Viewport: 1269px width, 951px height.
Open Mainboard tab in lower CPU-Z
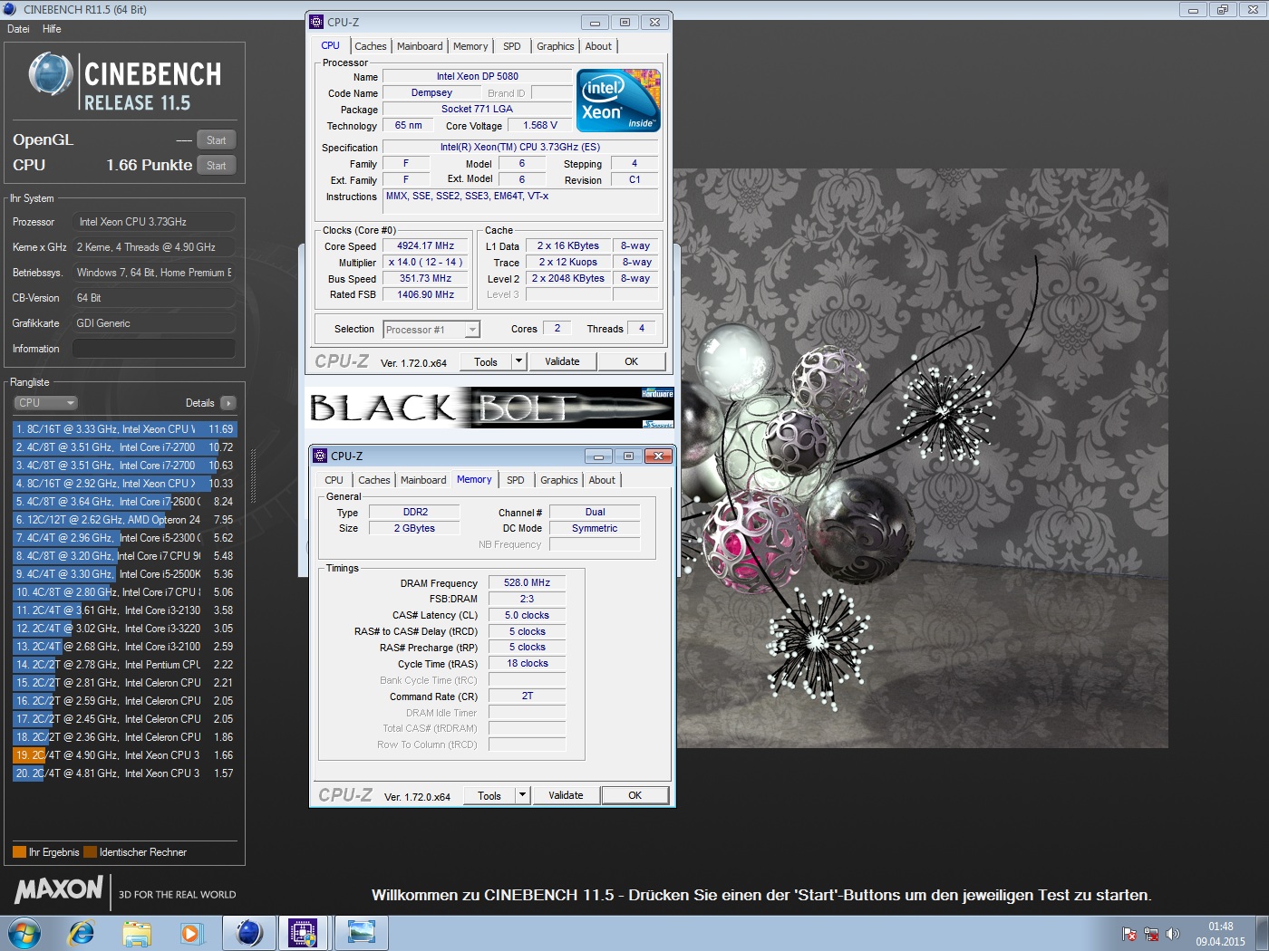click(x=423, y=480)
